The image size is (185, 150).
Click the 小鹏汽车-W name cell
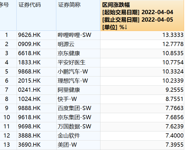click(x=73, y=72)
